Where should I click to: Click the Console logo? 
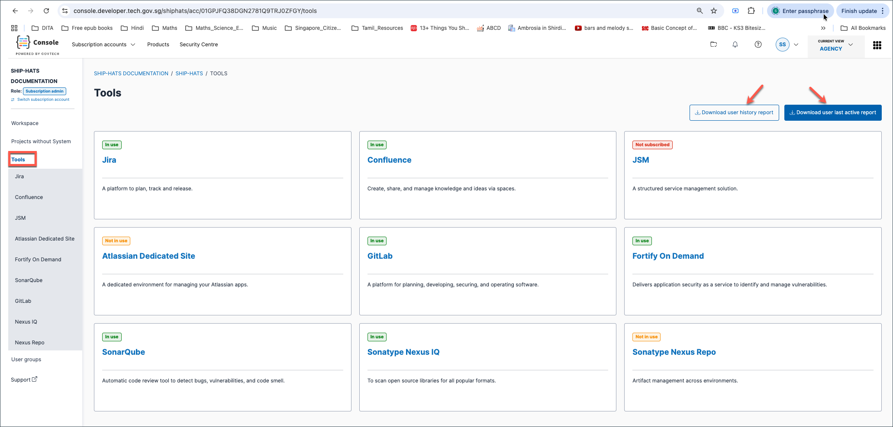click(x=38, y=45)
